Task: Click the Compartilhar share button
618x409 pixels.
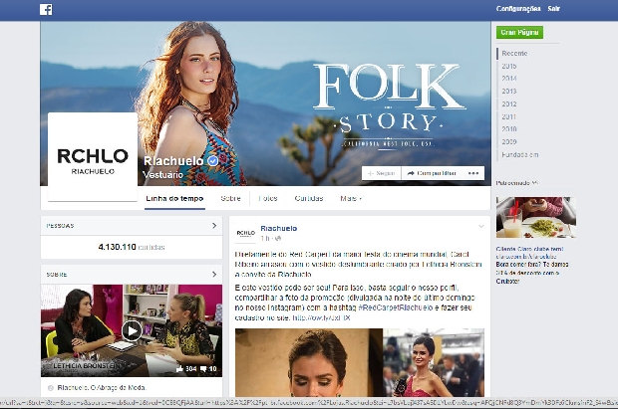Action: [432, 173]
